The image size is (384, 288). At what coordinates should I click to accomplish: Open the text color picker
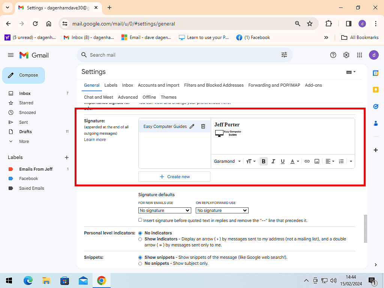[x=295, y=161]
